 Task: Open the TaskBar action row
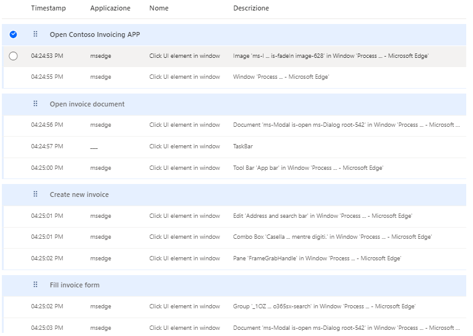point(243,146)
